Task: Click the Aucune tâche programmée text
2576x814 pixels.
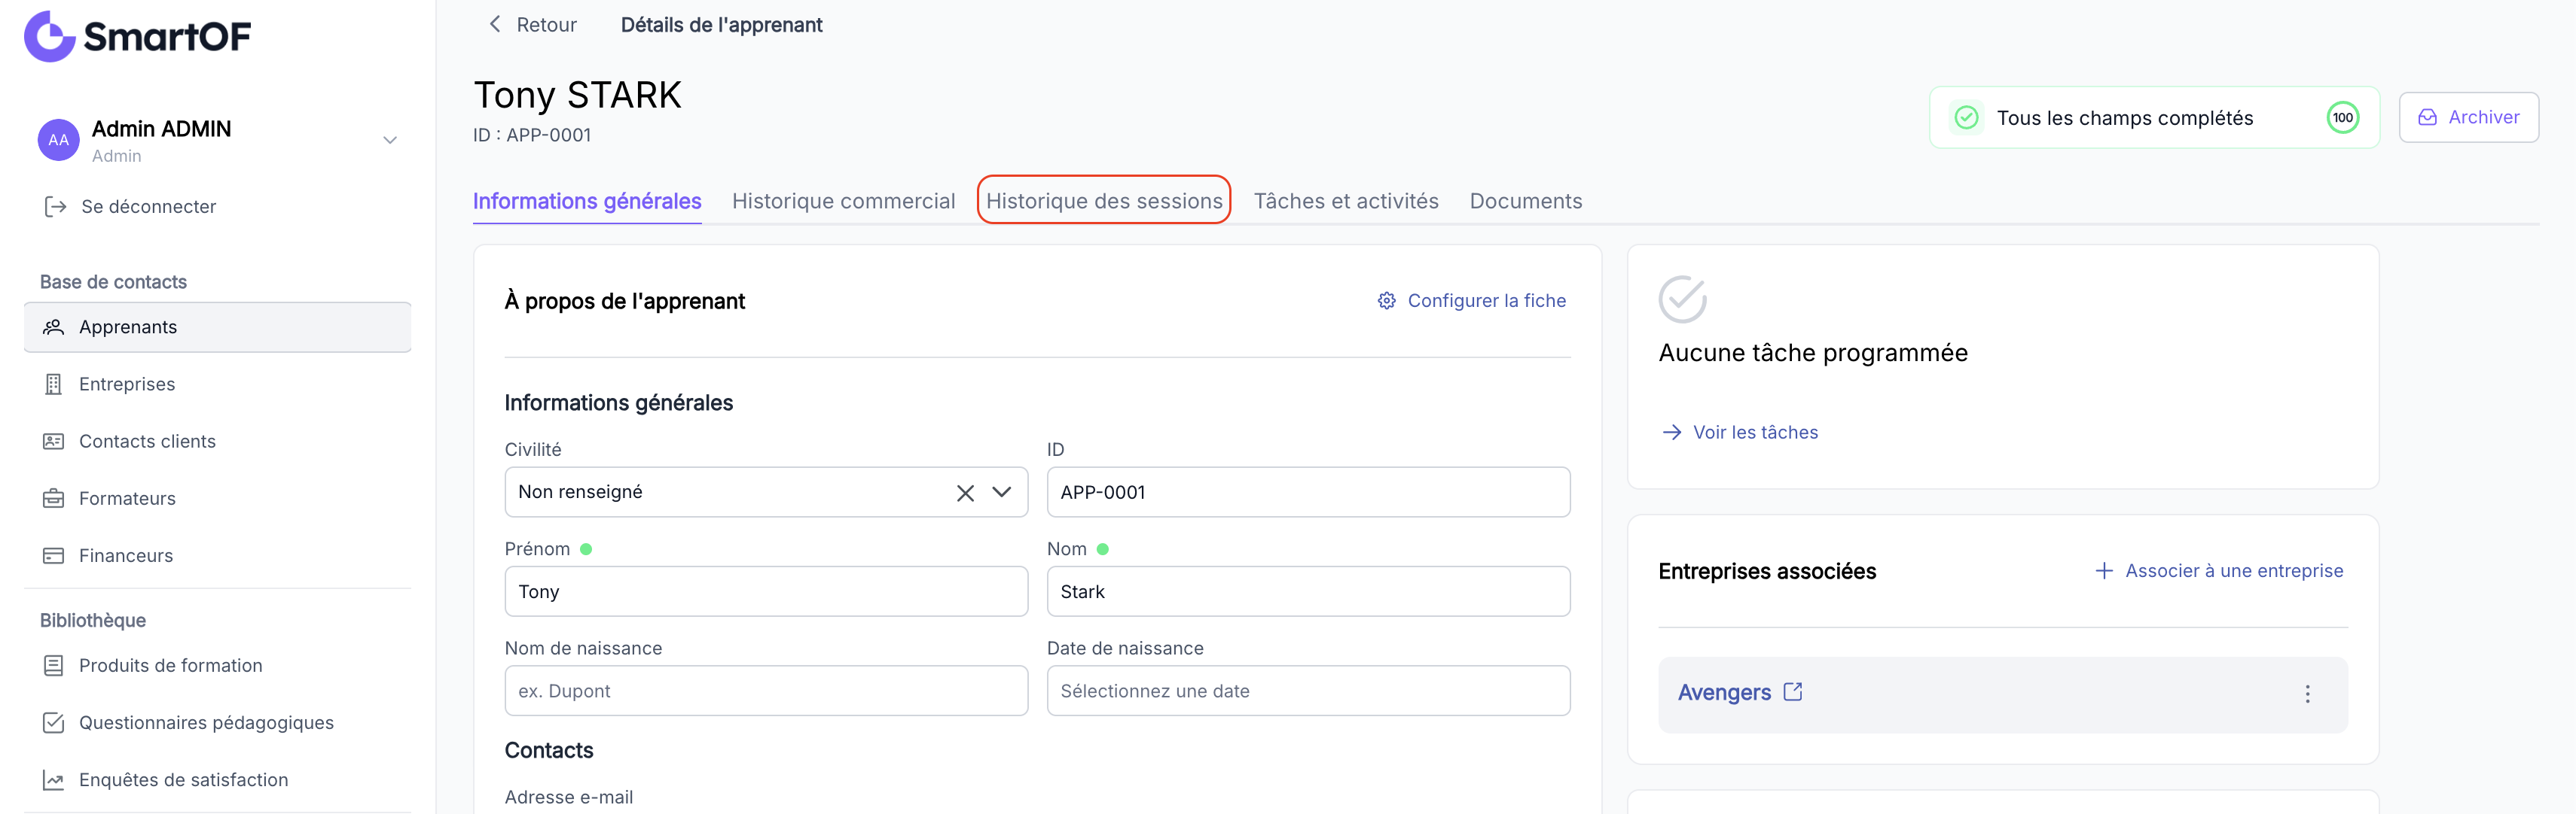Action: [x=1813, y=353]
